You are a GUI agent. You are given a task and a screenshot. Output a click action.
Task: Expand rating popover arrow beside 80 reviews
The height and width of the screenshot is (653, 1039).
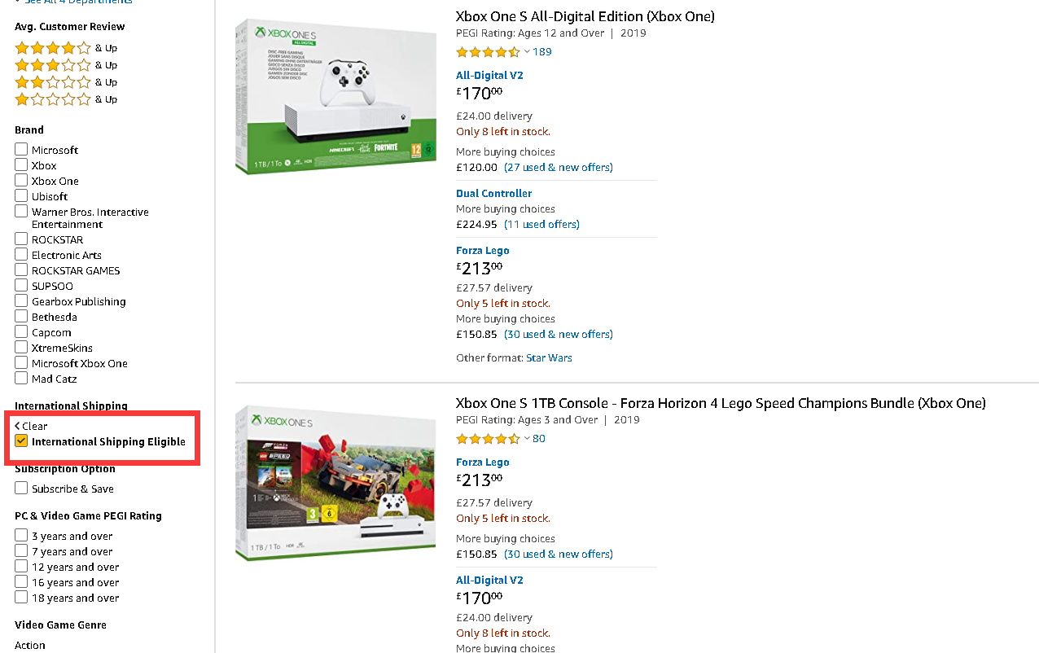pos(527,438)
